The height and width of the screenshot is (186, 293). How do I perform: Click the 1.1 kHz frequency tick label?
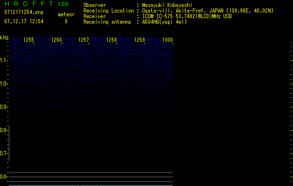[x=4, y=60]
